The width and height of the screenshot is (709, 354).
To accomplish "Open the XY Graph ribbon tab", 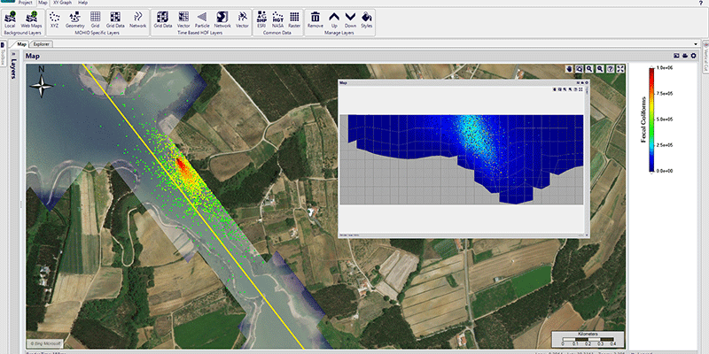I will 61,4.
